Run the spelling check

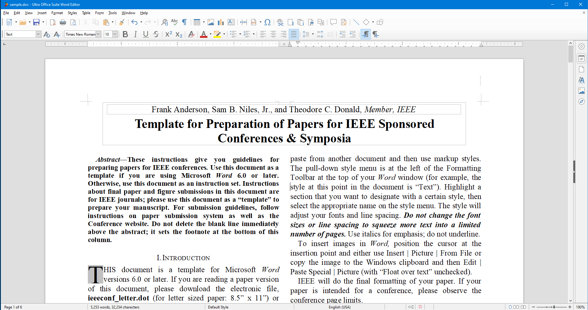pyautogui.click(x=174, y=22)
